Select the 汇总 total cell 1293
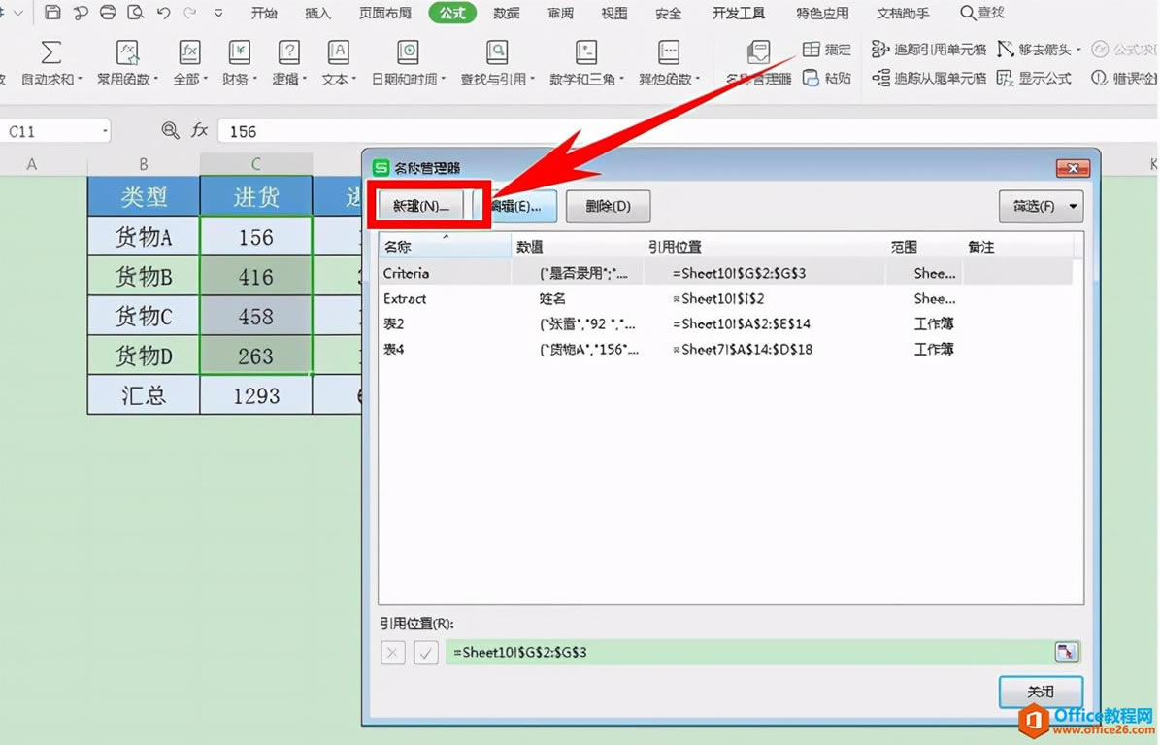This screenshot has width=1160, height=745. click(x=256, y=395)
